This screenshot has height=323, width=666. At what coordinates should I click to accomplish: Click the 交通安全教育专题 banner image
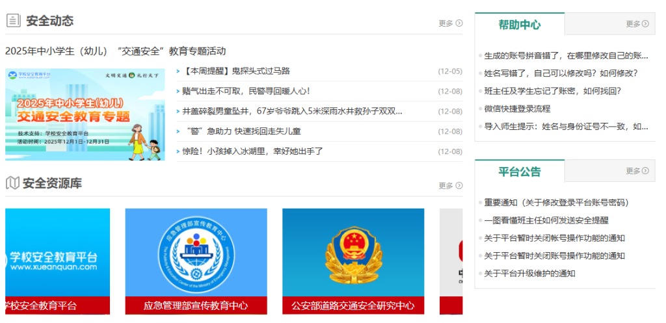click(85, 114)
